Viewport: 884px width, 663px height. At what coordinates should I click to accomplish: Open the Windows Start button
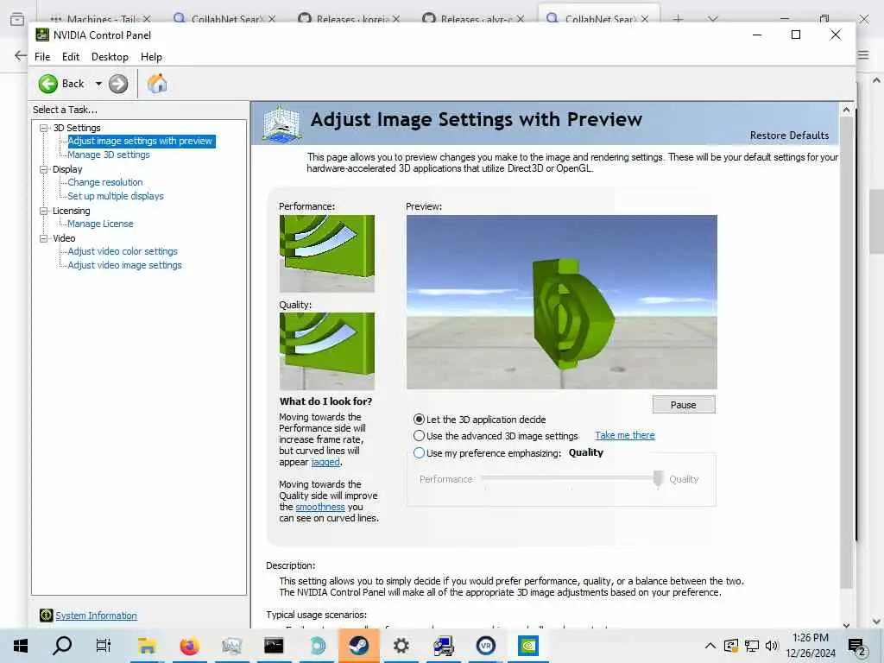(x=21, y=646)
